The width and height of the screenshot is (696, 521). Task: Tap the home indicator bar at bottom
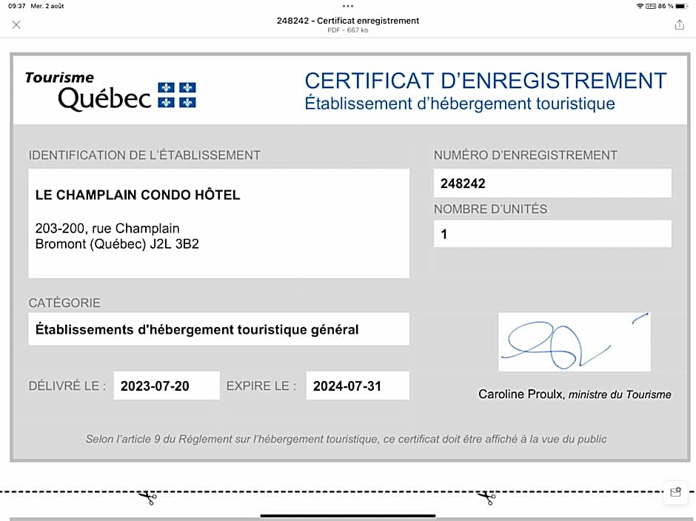[348, 516]
